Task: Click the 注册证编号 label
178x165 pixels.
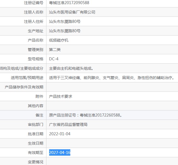Action: [x=34, y=3]
